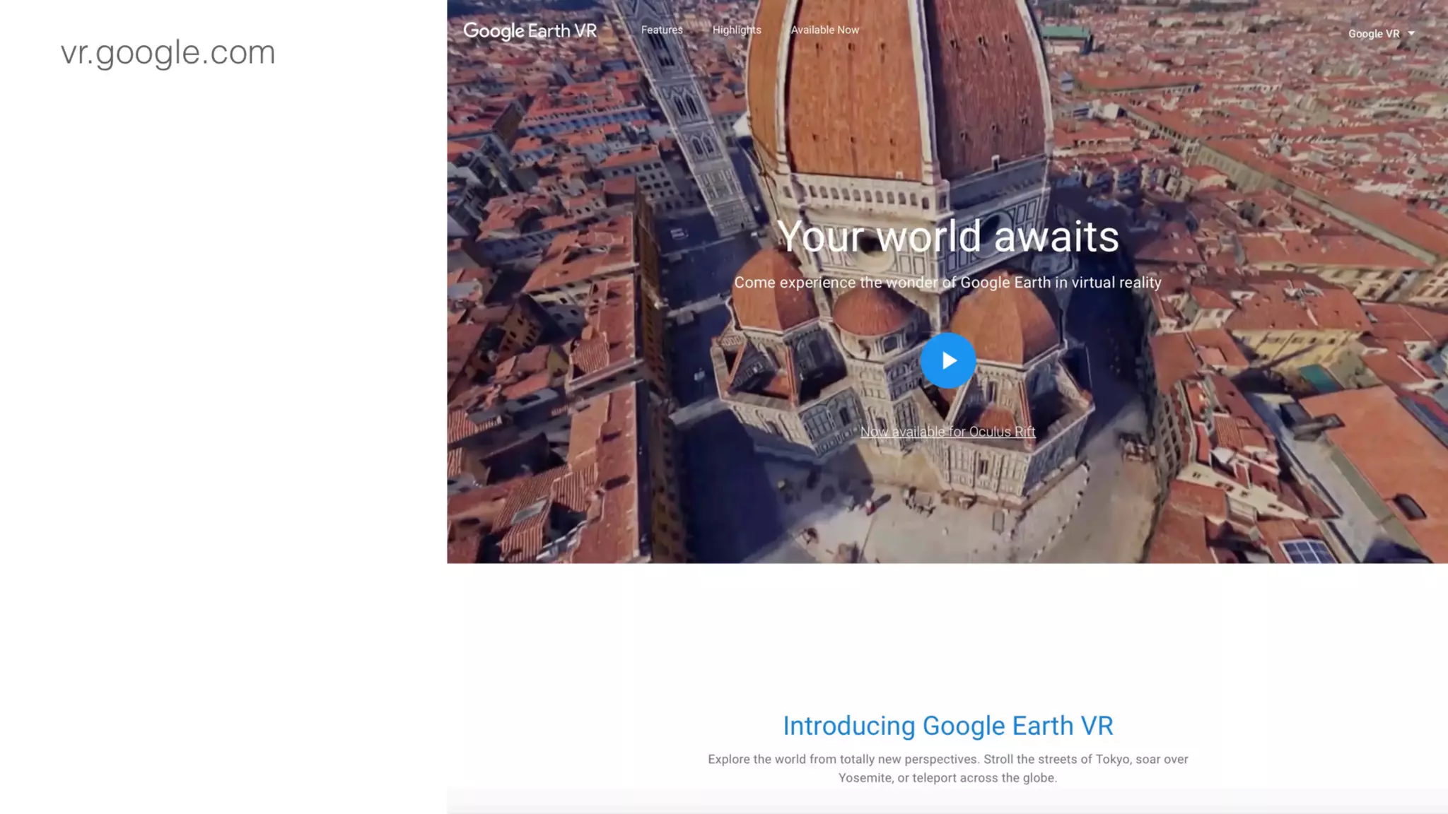This screenshot has height=814, width=1448.
Task: Click the Your world awaits headline
Action: (x=947, y=236)
